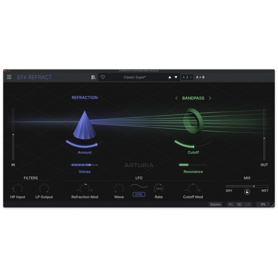This screenshot has height=278, width=278.
Task: Click the window resize handle corner
Action: point(273,205)
